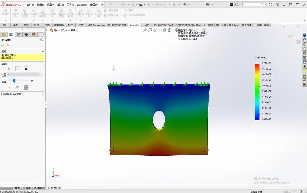Select the loop playback mode

[18, 87]
